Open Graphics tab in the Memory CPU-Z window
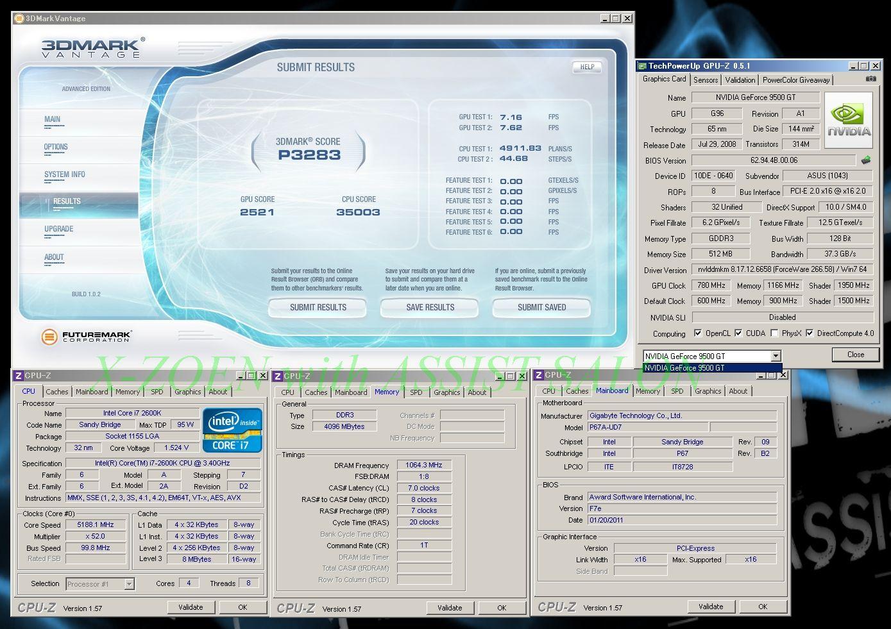 (447, 392)
